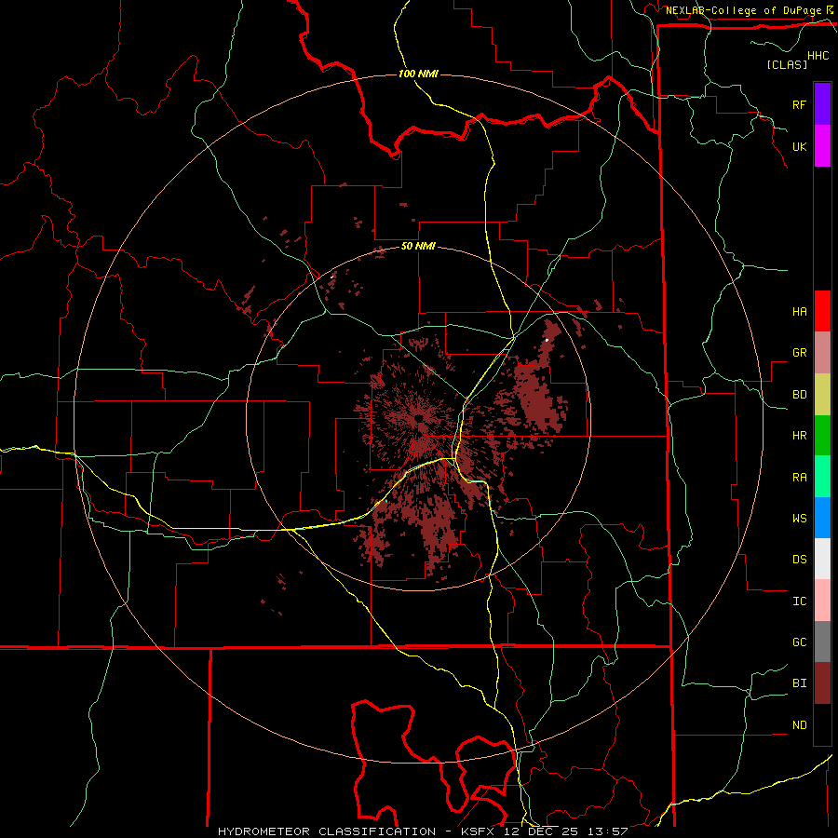
Task: Click the HA legend label
Action: tap(799, 311)
